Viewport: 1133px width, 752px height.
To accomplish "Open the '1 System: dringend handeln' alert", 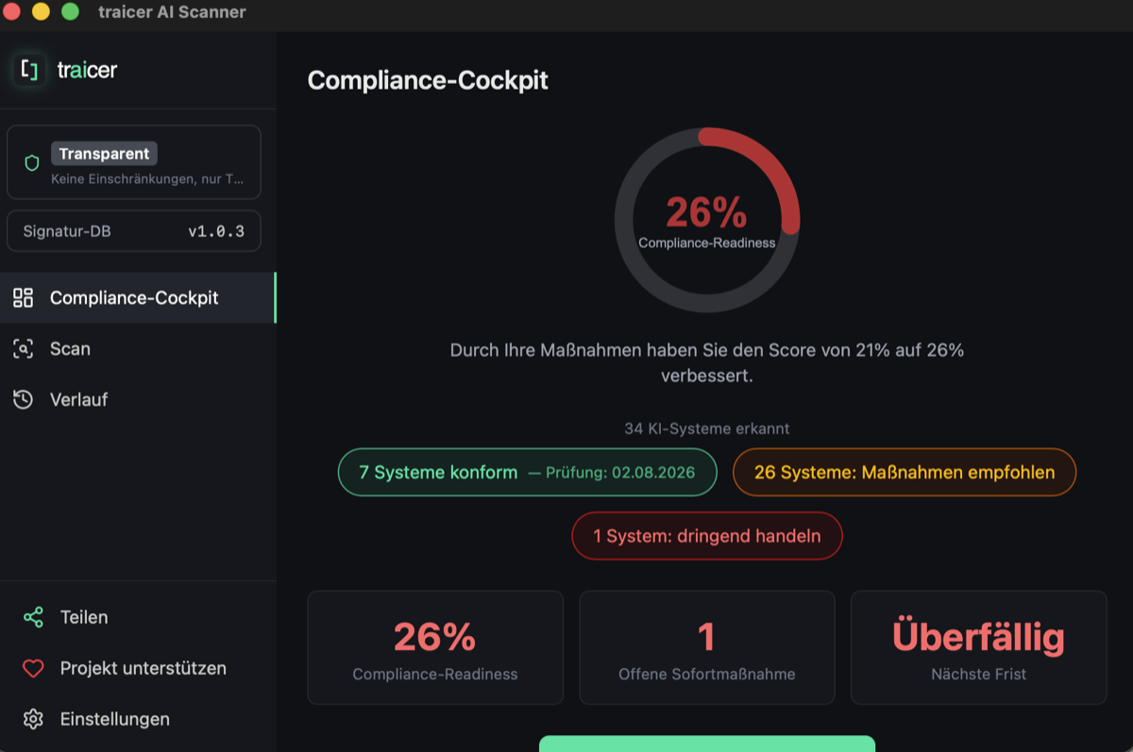I will 706,535.
